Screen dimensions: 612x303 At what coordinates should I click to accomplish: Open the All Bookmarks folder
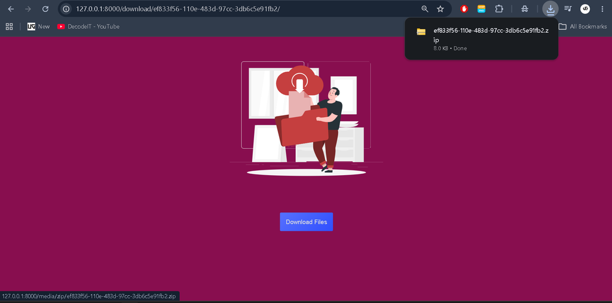click(x=583, y=26)
